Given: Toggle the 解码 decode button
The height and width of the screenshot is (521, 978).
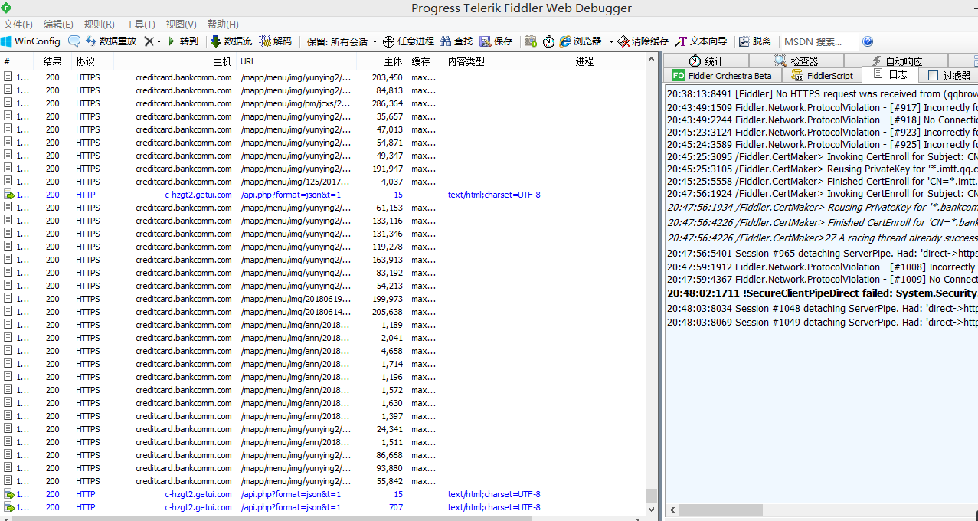Looking at the screenshot, I should pyautogui.click(x=276, y=41).
